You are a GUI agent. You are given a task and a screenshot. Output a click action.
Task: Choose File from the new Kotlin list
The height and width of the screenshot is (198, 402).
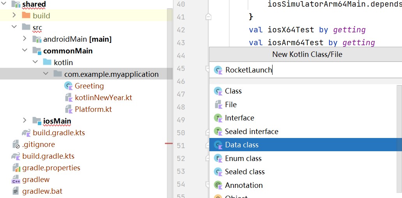coord(304,104)
